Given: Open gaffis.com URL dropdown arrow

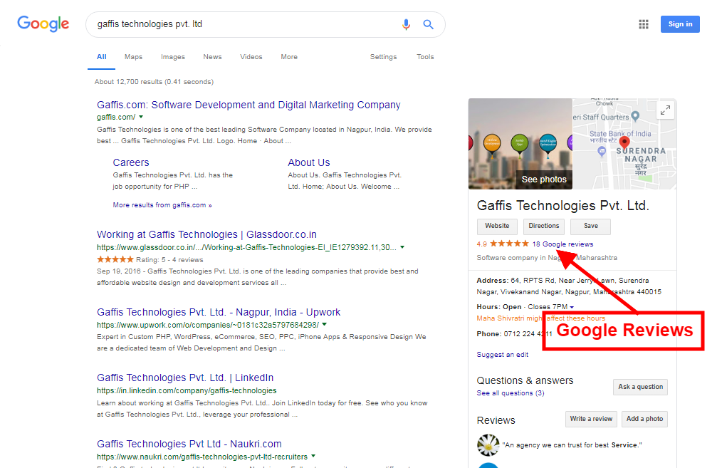Looking at the screenshot, I should pyautogui.click(x=141, y=117).
